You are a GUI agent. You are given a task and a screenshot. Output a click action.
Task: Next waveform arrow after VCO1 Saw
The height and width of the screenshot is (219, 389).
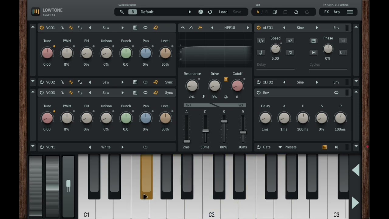(122, 28)
